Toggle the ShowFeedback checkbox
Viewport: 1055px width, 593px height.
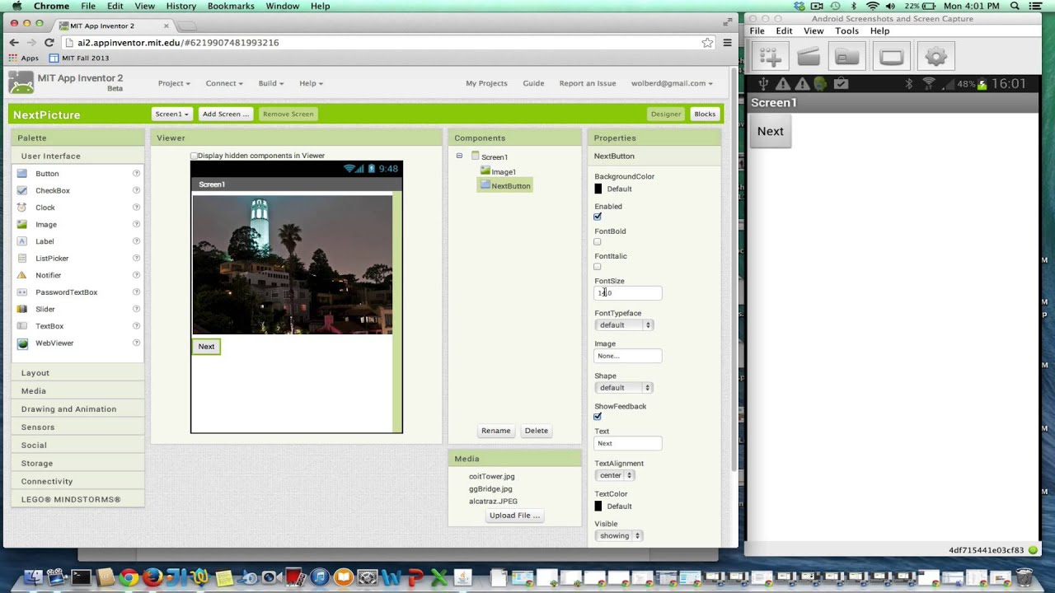tap(598, 417)
